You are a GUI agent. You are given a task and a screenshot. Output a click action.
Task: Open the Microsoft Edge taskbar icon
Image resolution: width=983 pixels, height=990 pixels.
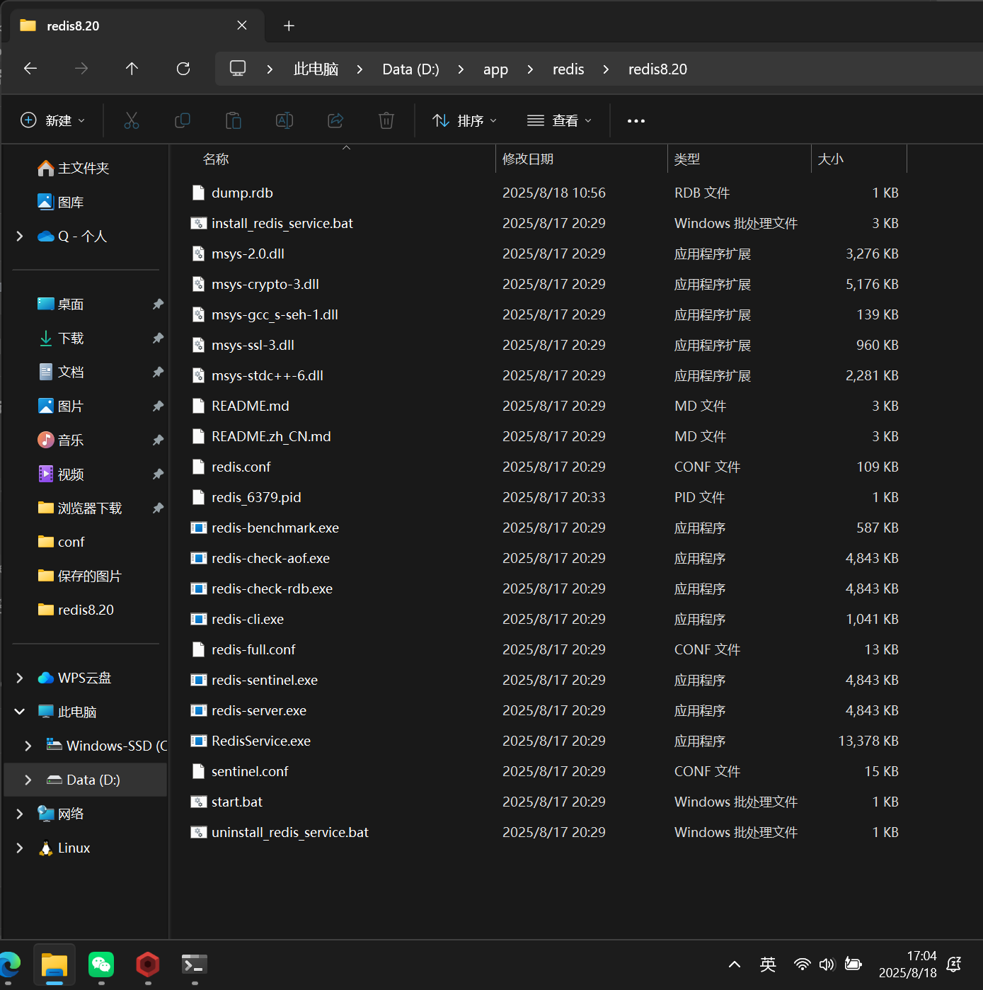tap(9, 965)
